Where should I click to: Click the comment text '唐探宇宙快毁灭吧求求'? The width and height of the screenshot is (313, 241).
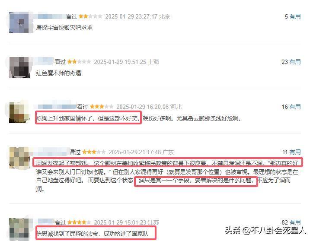pos(64,28)
